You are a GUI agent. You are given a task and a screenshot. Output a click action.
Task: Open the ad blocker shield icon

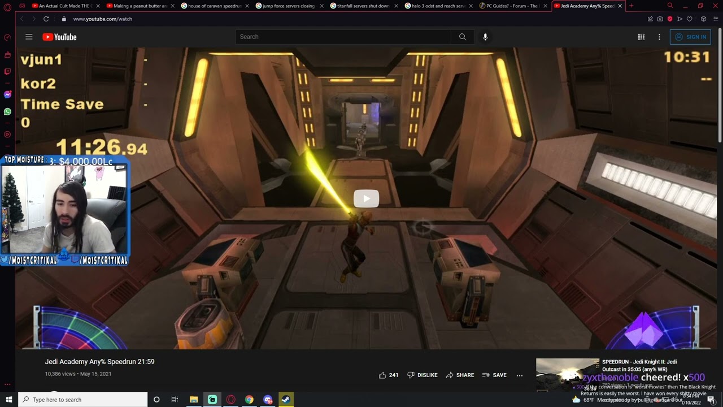[670, 19]
